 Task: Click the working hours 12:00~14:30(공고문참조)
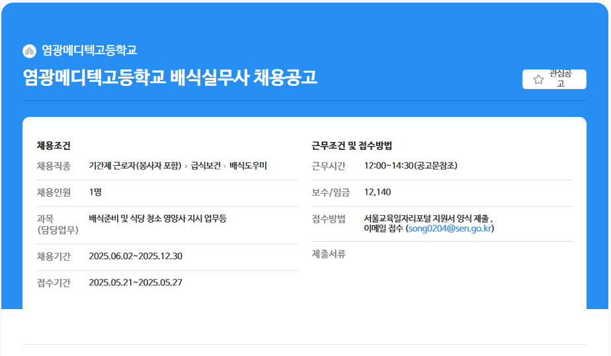point(411,166)
